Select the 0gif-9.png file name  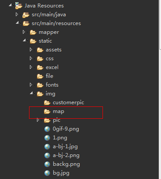coord(66,129)
